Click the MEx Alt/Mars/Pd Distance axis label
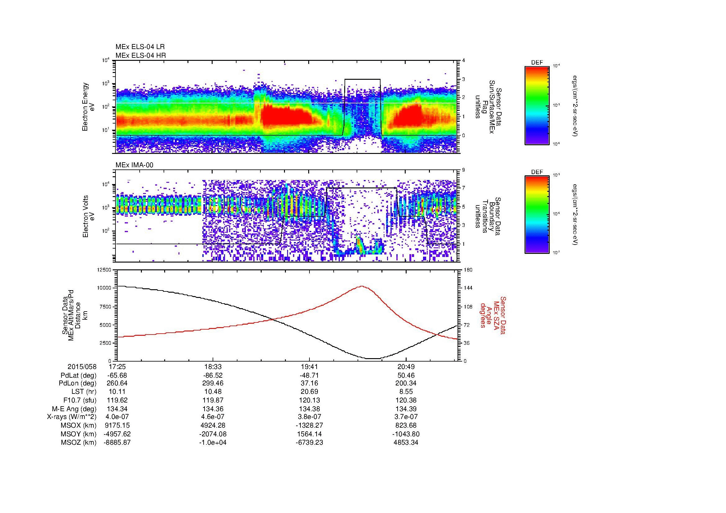 [75, 315]
